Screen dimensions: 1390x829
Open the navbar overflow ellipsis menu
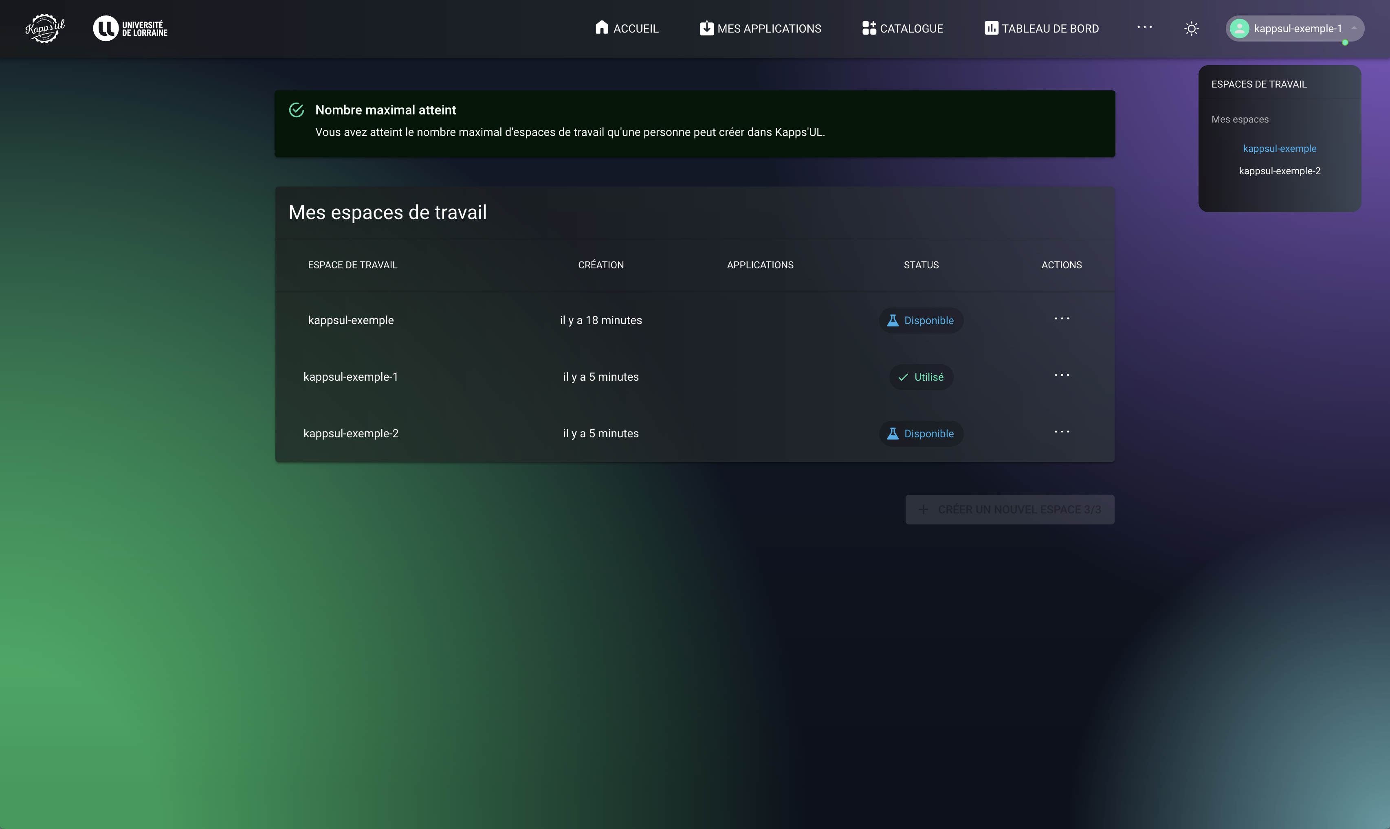(x=1145, y=27)
